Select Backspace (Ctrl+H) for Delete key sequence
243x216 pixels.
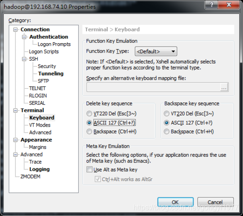(89, 132)
